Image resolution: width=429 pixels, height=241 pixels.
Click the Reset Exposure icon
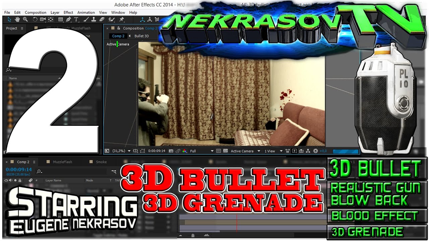tap(315, 151)
